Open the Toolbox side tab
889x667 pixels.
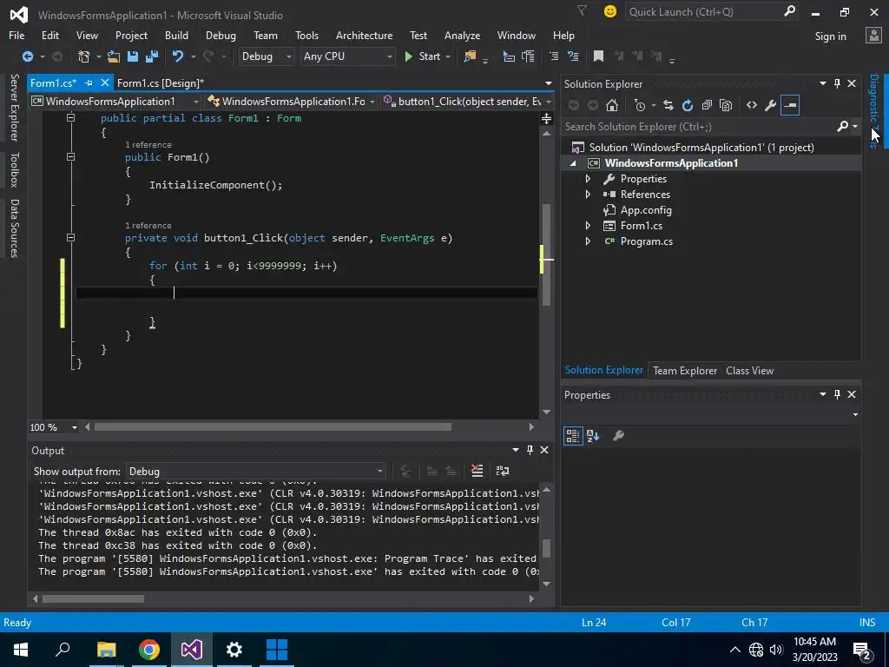click(x=14, y=169)
